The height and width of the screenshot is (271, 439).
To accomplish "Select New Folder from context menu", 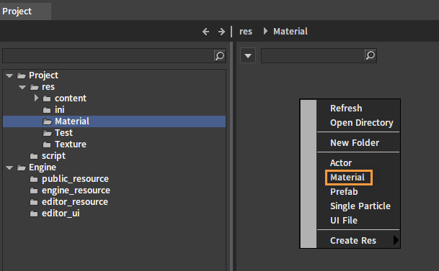I will coord(355,142).
